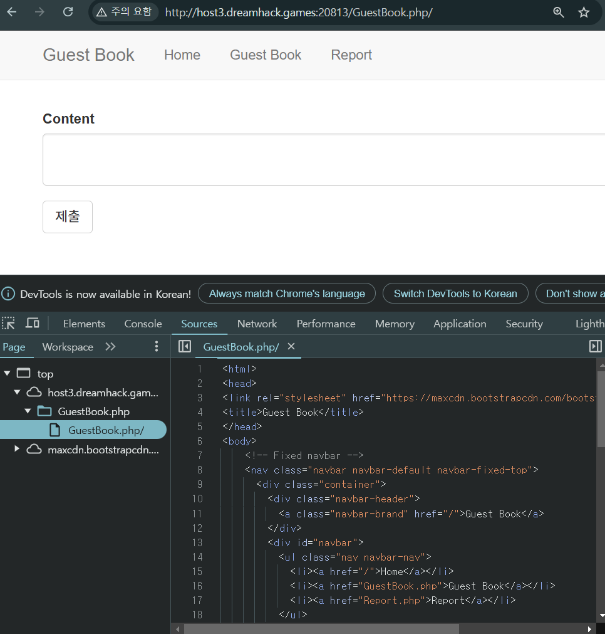Activate the inspect element picker icon
The height and width of the screenshot is (634, 605).
coord(8,324)
